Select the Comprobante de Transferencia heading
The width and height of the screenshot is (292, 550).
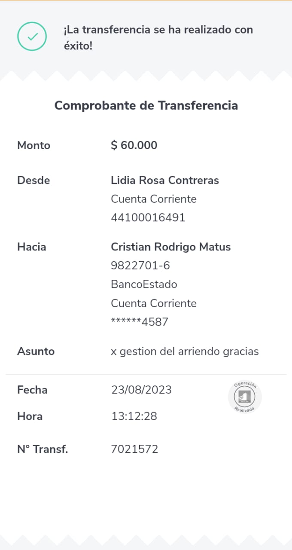click(x=146, y=105)
